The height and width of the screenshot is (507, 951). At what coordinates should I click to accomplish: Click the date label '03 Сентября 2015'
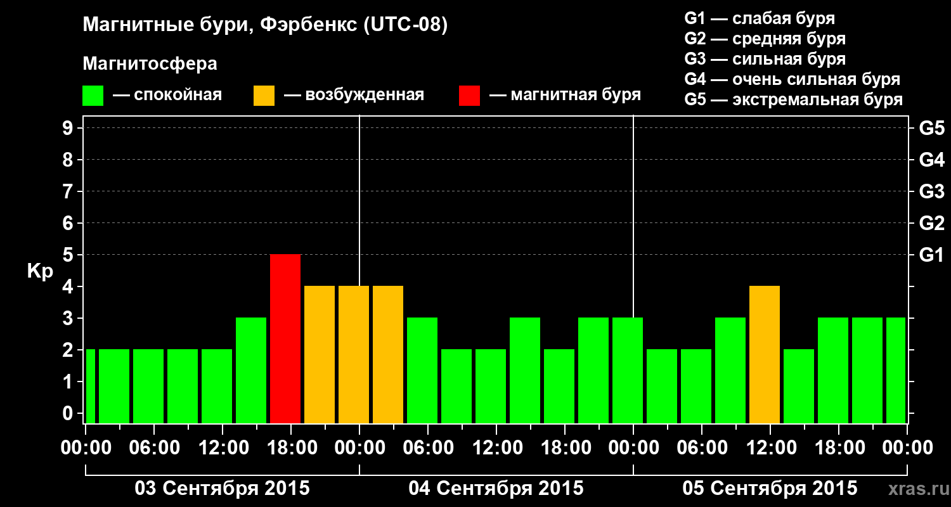pos(223,489)
